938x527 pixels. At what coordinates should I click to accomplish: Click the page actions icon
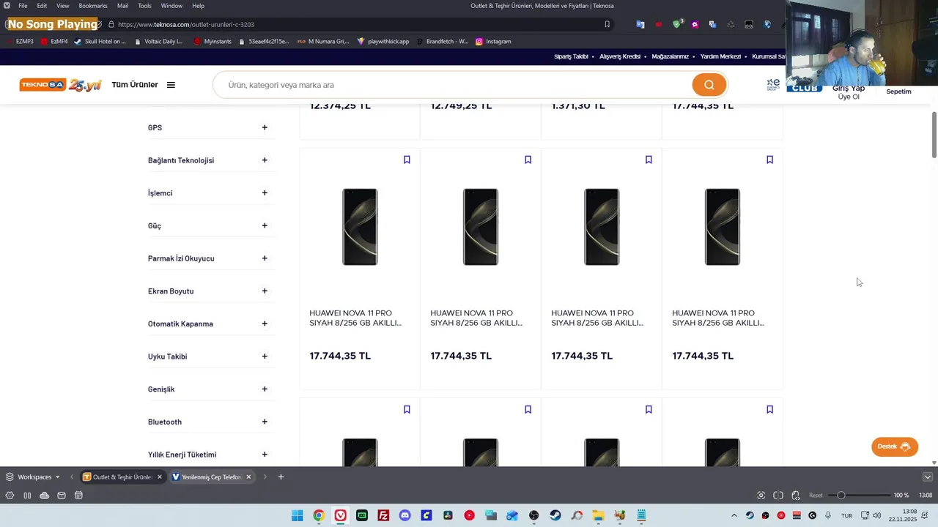pyautogui.click(x=795, y=496)
